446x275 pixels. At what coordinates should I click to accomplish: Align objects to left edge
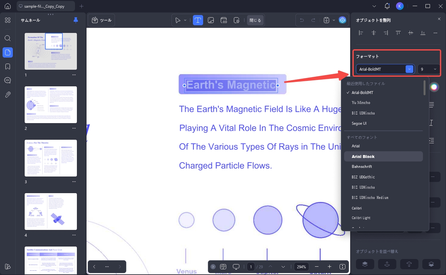361,33
